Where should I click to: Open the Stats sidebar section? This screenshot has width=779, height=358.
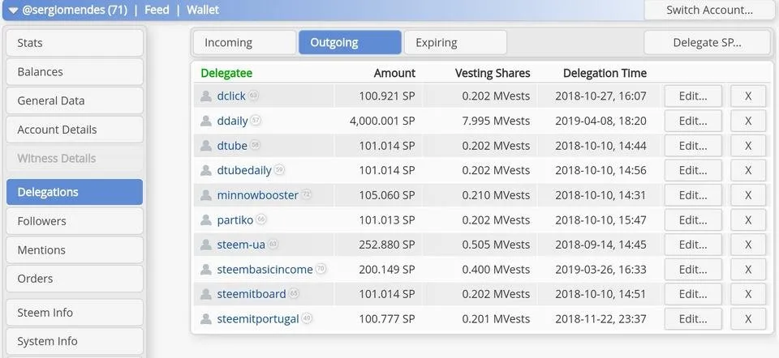click(75, 43)
